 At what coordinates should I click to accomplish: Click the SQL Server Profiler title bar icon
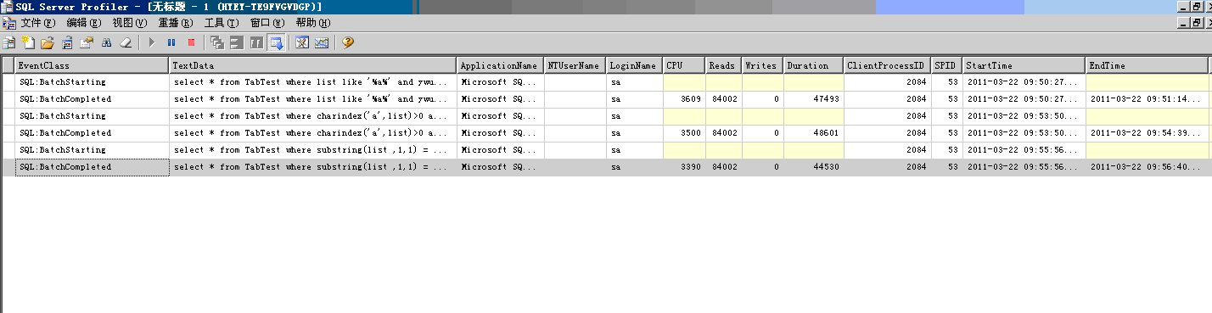(8, 7)
